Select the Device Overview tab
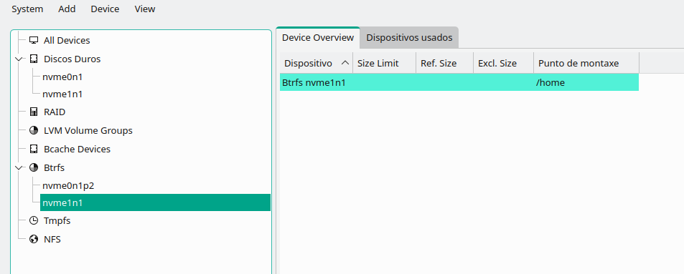Screen dimensions: 684x274 click(x=318, y=37)
